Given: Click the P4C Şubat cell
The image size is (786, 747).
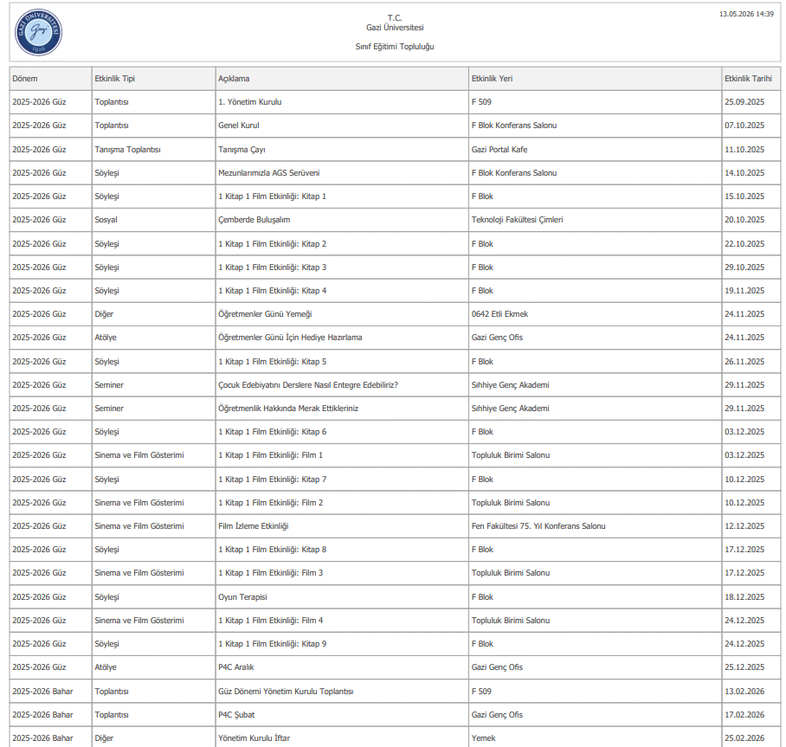Looking at the screenshot, I should pos(342,715).
